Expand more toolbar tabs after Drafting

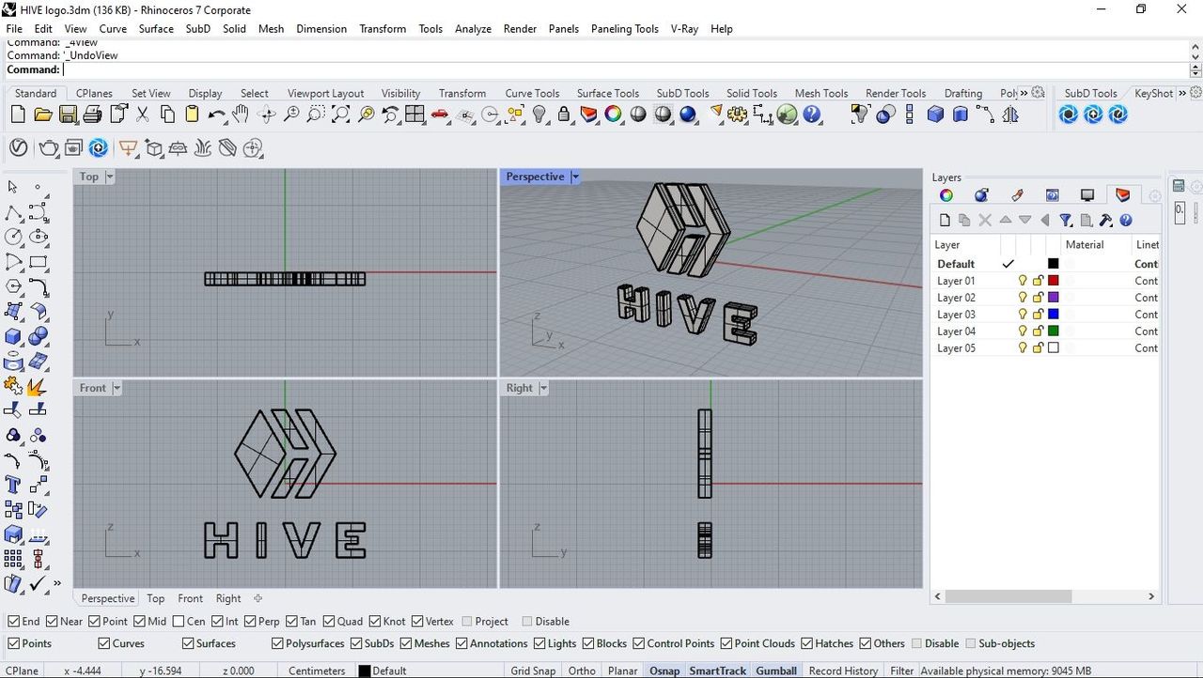coord(1024,93)
